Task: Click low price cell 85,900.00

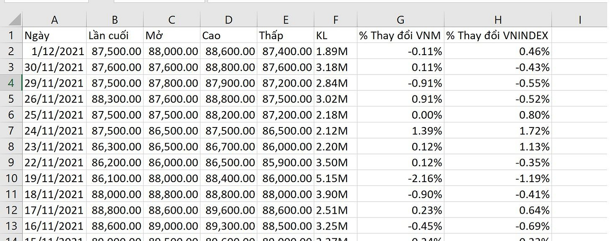Action: [x=286, y=162]
